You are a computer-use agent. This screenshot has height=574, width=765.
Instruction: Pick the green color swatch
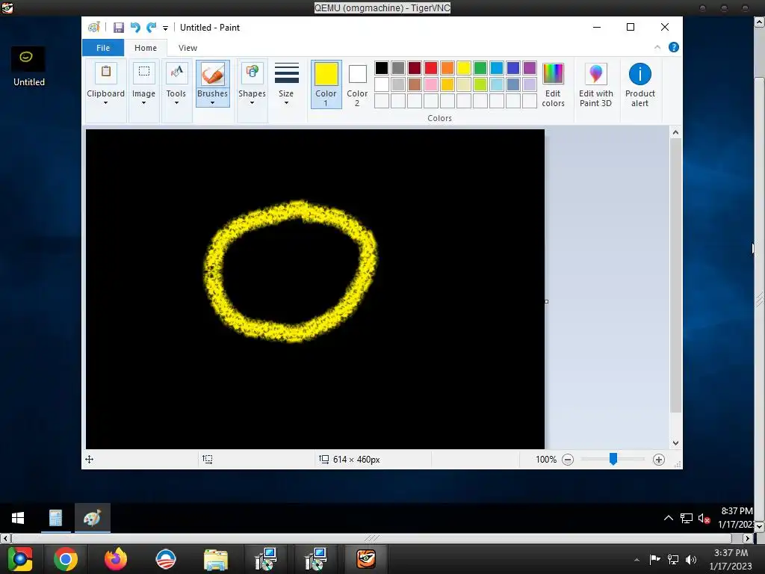point(480,68)
